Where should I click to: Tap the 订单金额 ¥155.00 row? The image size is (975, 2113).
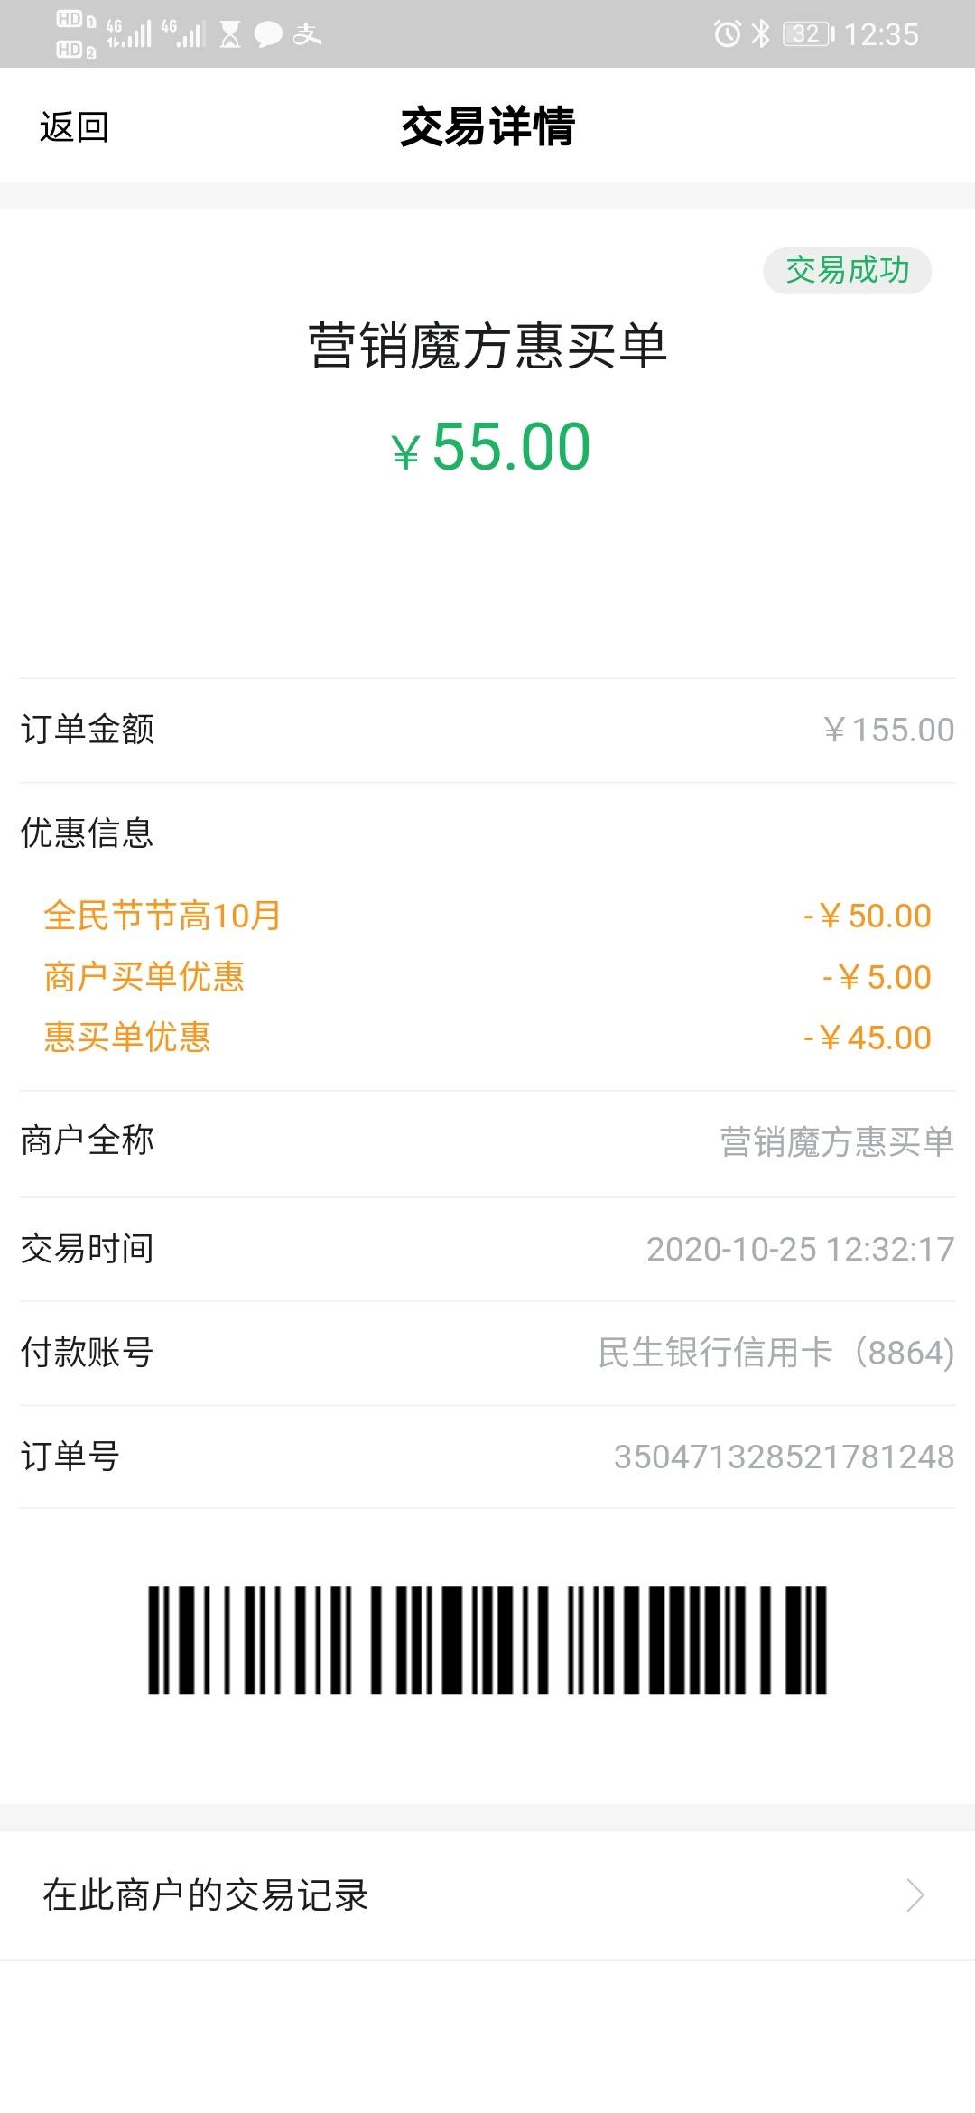point(487,730)
